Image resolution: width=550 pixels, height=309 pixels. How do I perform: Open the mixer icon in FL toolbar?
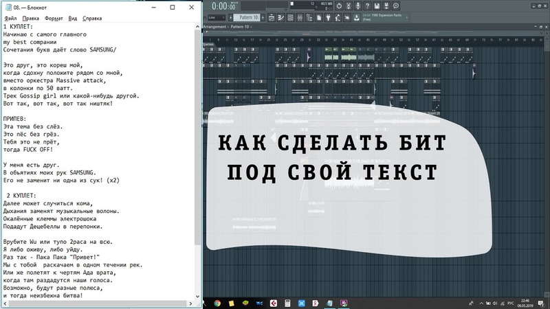point(300,17)
